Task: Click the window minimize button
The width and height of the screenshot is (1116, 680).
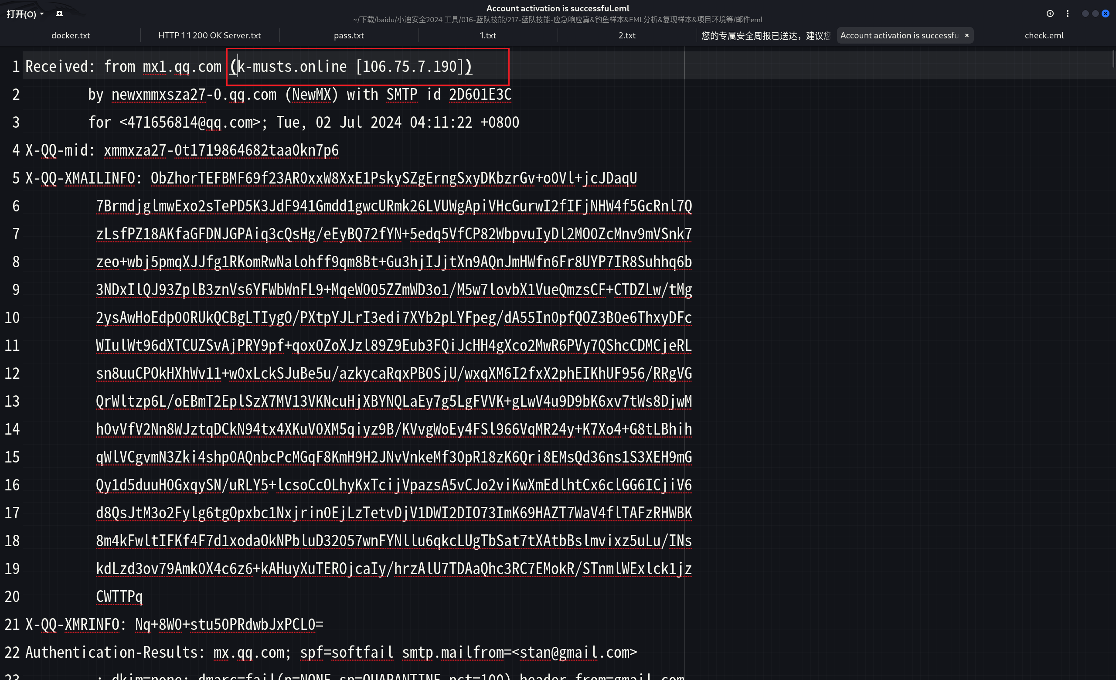Action: [1085, 14]
